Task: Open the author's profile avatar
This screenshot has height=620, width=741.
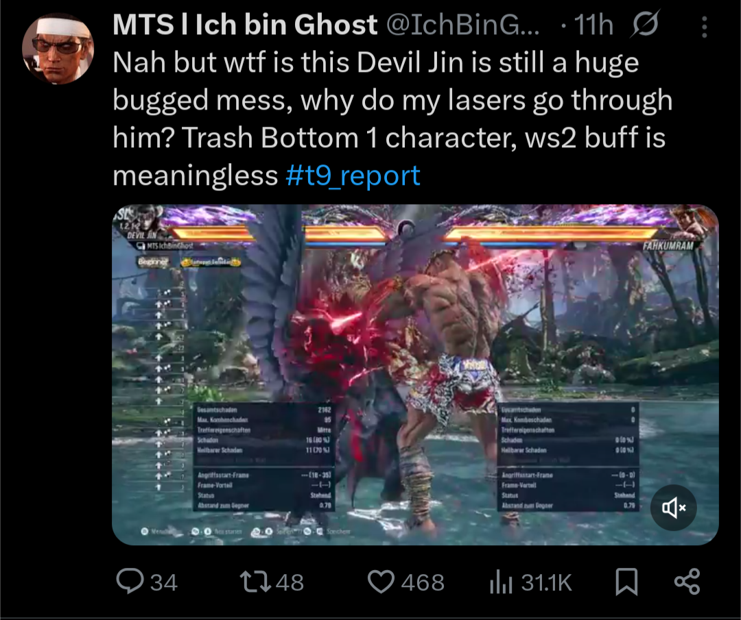Action: [x=58, y=49]
